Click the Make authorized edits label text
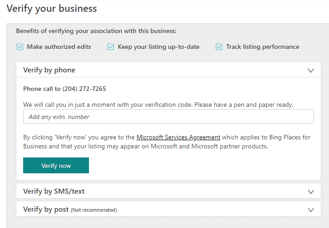 [59, 47]
